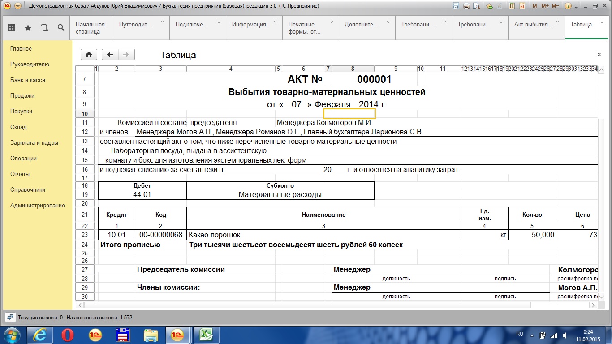Go back with the left arrow button

tap(110, 55)
